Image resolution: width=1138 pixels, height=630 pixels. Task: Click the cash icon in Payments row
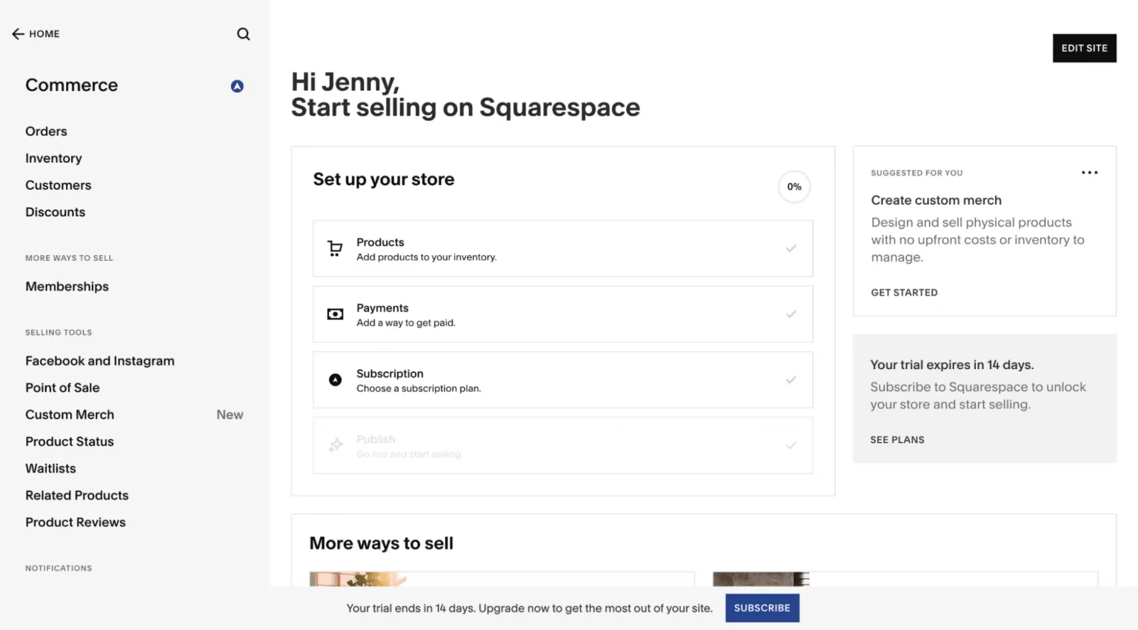click(x=335, y=314)
